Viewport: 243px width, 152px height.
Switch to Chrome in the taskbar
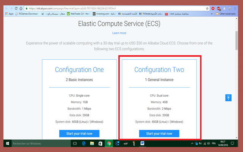pos(109,144)
